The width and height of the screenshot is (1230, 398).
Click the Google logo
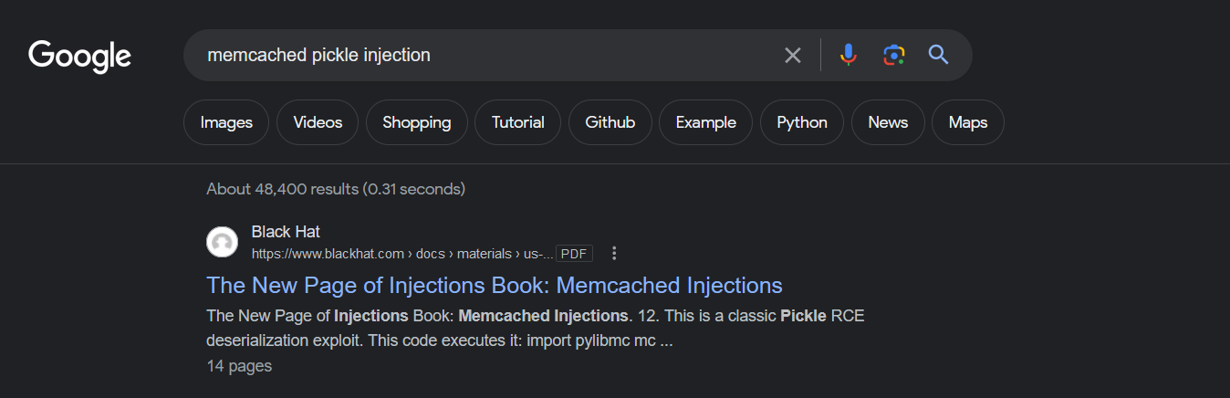click(x=80, y=57)
